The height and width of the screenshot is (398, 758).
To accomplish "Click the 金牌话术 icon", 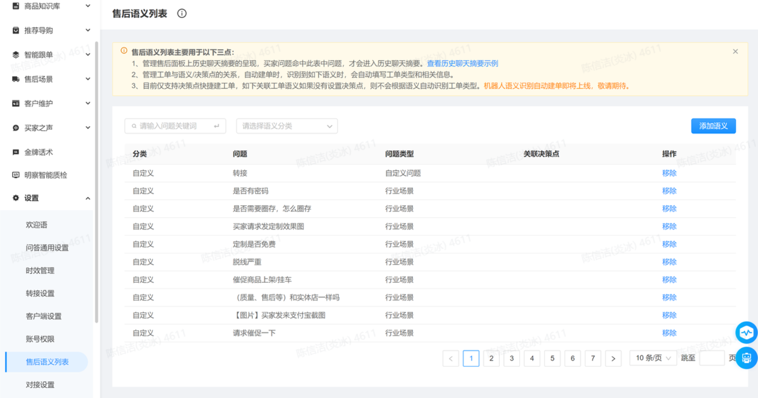I will pos(16,152).
